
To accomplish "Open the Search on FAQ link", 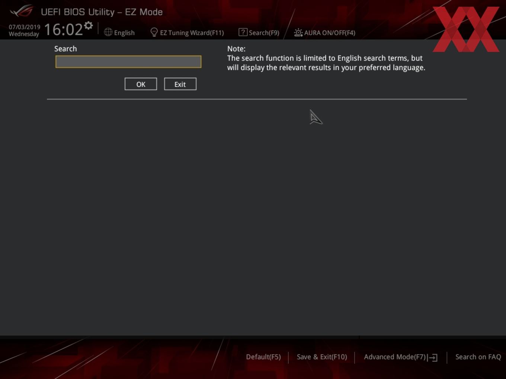I will 478,357.
